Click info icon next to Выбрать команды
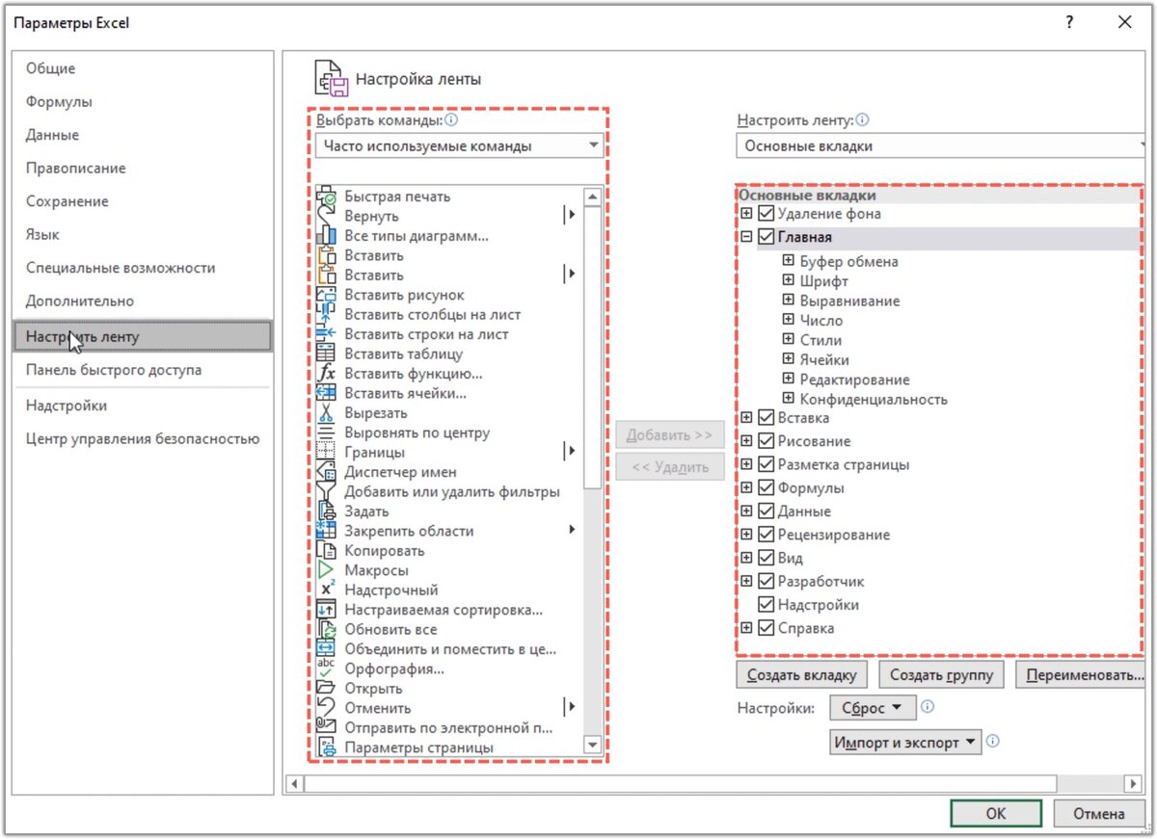Viewport: 1157px width, 839px height. tap(451, 121)
